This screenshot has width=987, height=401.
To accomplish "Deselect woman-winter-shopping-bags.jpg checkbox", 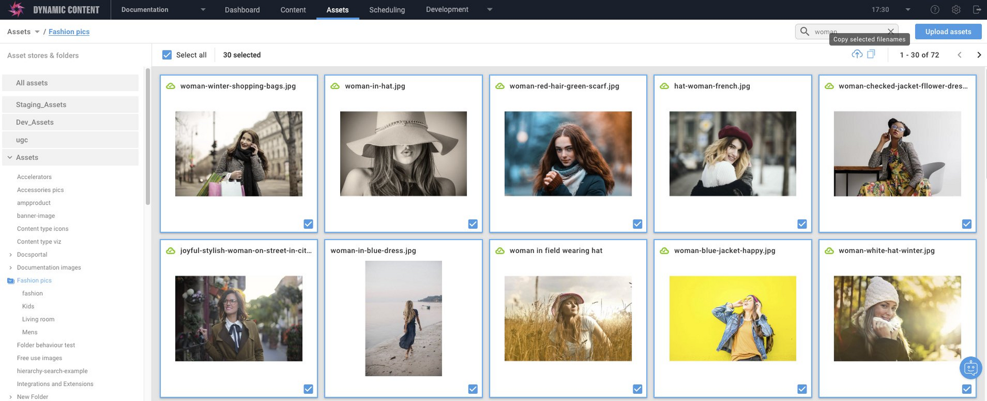I will click(308, 224).
